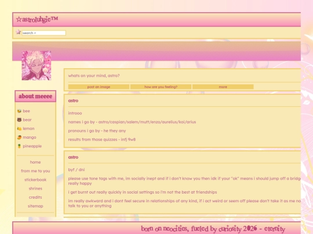Open the credits page
313x234 pixels.
[35, 197]
